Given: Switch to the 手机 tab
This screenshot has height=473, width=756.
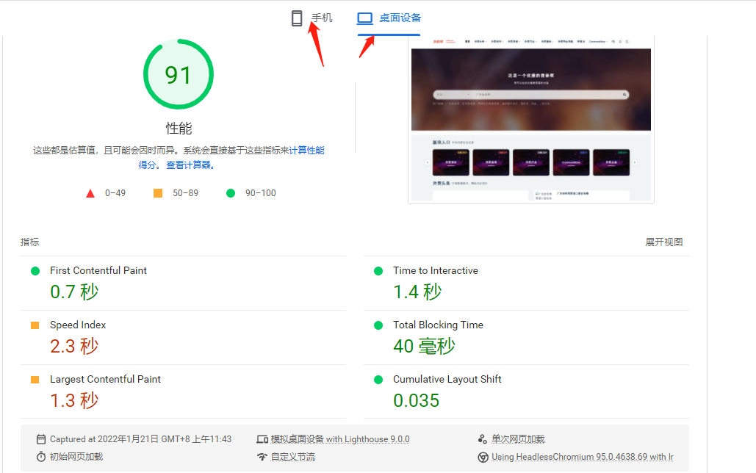Looking at the screenshot, I should pos(312,18).
